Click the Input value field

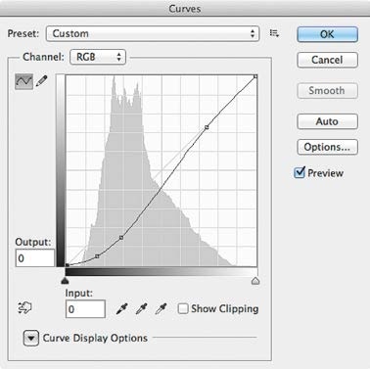coord(85,309)
